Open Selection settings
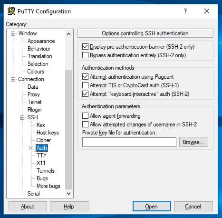The image size is (222, 218). click(38, 64)
